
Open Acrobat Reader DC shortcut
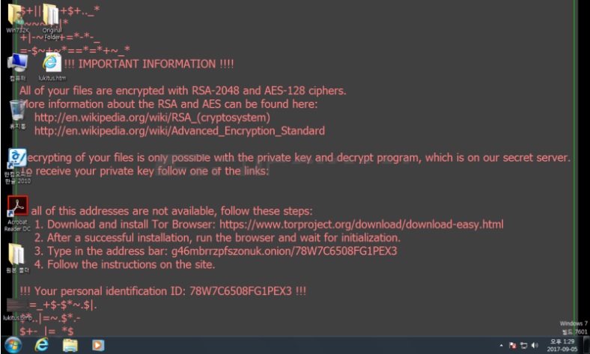17,213
